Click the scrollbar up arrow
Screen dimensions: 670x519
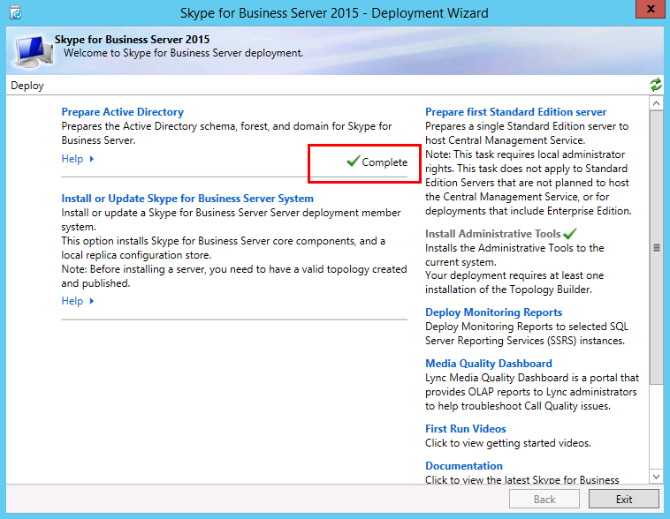[x=657, y=103]
